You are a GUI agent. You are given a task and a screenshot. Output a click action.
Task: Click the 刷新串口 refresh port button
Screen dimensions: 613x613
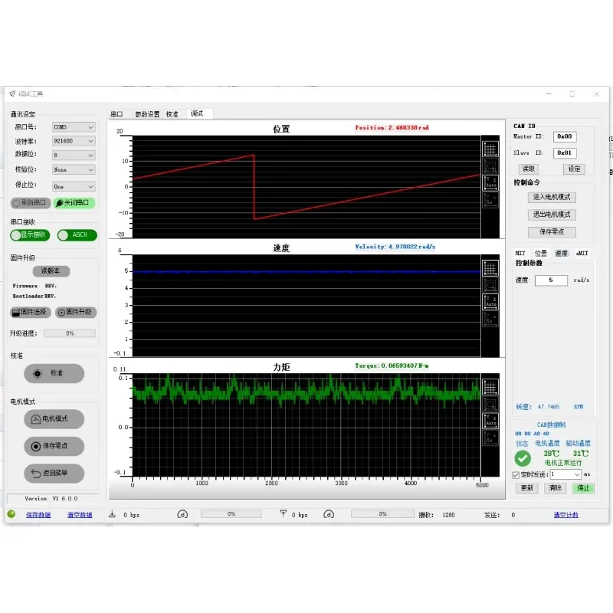31,203
